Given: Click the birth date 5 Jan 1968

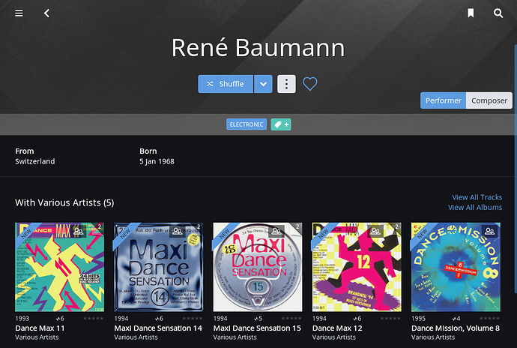Looking at the screenshot, I should 157,161.
